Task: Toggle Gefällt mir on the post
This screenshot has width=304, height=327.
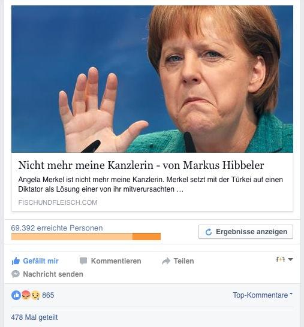Action: 35,261
